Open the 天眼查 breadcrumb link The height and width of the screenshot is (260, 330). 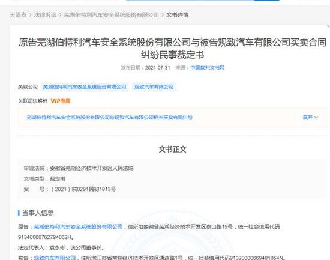coord(18,15)
